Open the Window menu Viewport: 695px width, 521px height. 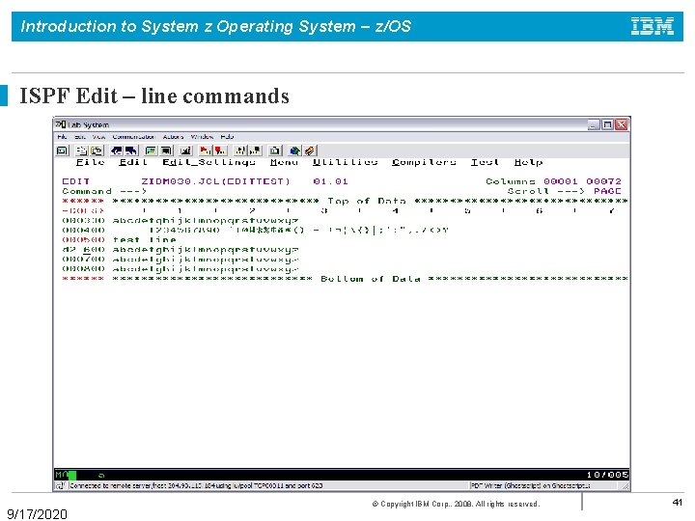(202, 137)
